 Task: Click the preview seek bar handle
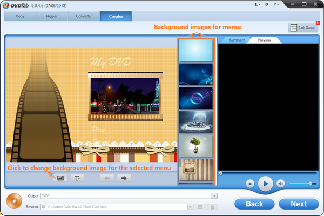[x=221, y=173]
